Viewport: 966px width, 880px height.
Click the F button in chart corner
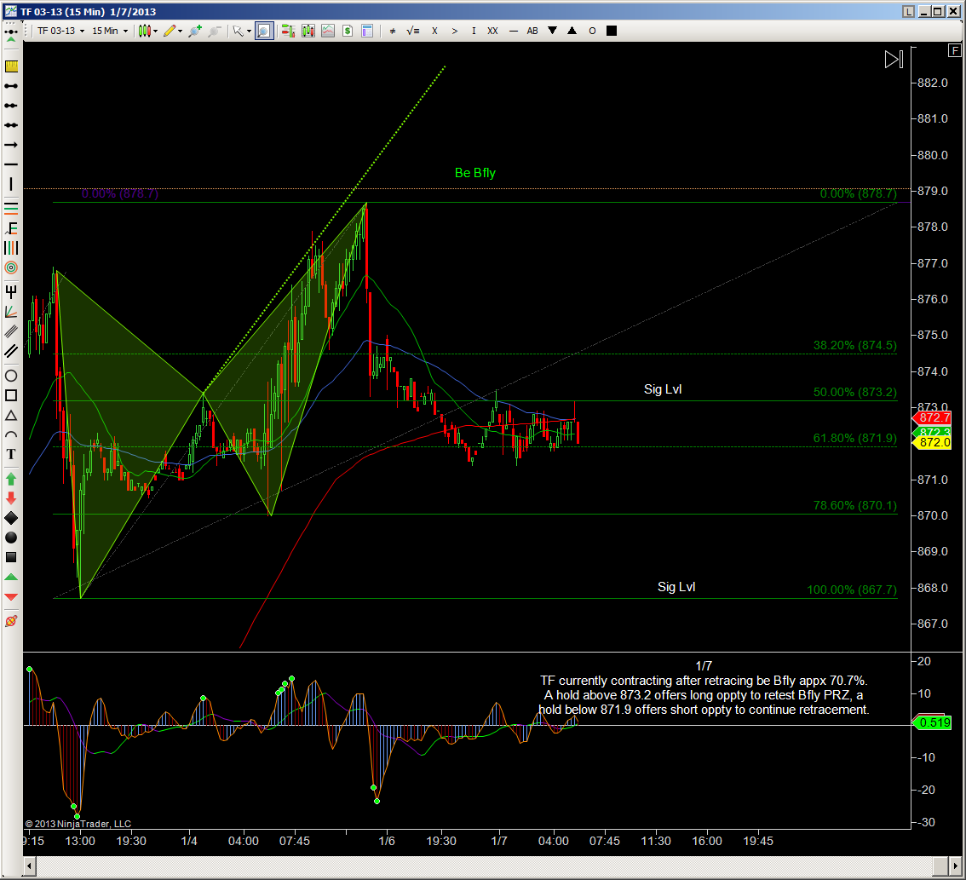(955, 50)
